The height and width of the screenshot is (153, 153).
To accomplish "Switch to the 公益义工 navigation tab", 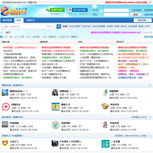I will coord(31,20).
